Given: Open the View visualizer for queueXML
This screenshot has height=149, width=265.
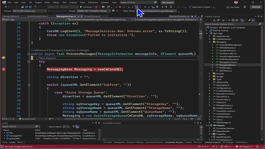Looking at the screenshot, I should pyautogui.click(x=77, y=139).
